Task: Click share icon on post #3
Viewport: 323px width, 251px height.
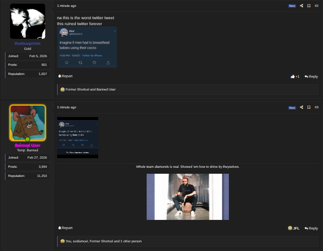Action: 301,107
